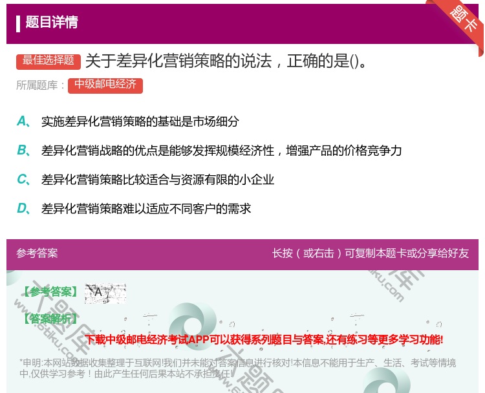The height and width of the screenshot is (393, 485).
Task: Select option A 实施差异化营销策略的基础是市场细分
Action: coord(140,122)
